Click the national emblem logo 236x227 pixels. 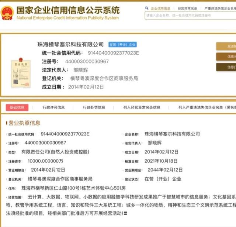[x=7, y=13]
